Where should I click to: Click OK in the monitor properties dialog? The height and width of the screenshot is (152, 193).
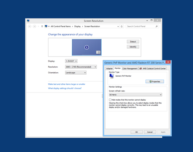[137, 132]
